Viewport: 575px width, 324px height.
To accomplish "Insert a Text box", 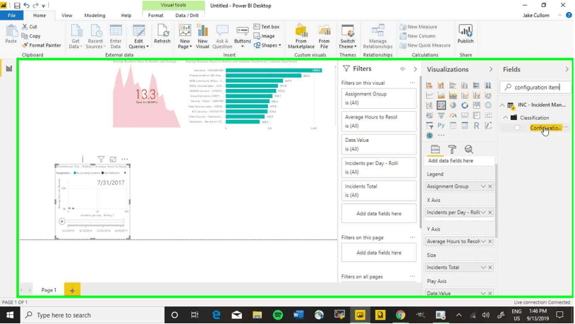I will click(267, 27).
